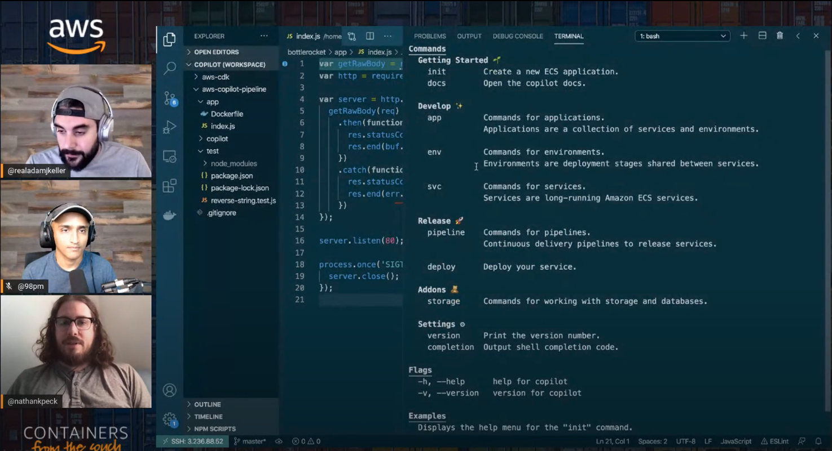
Task: Select terminal from '1: bash' dropdown
Action: tap(683, 36)
